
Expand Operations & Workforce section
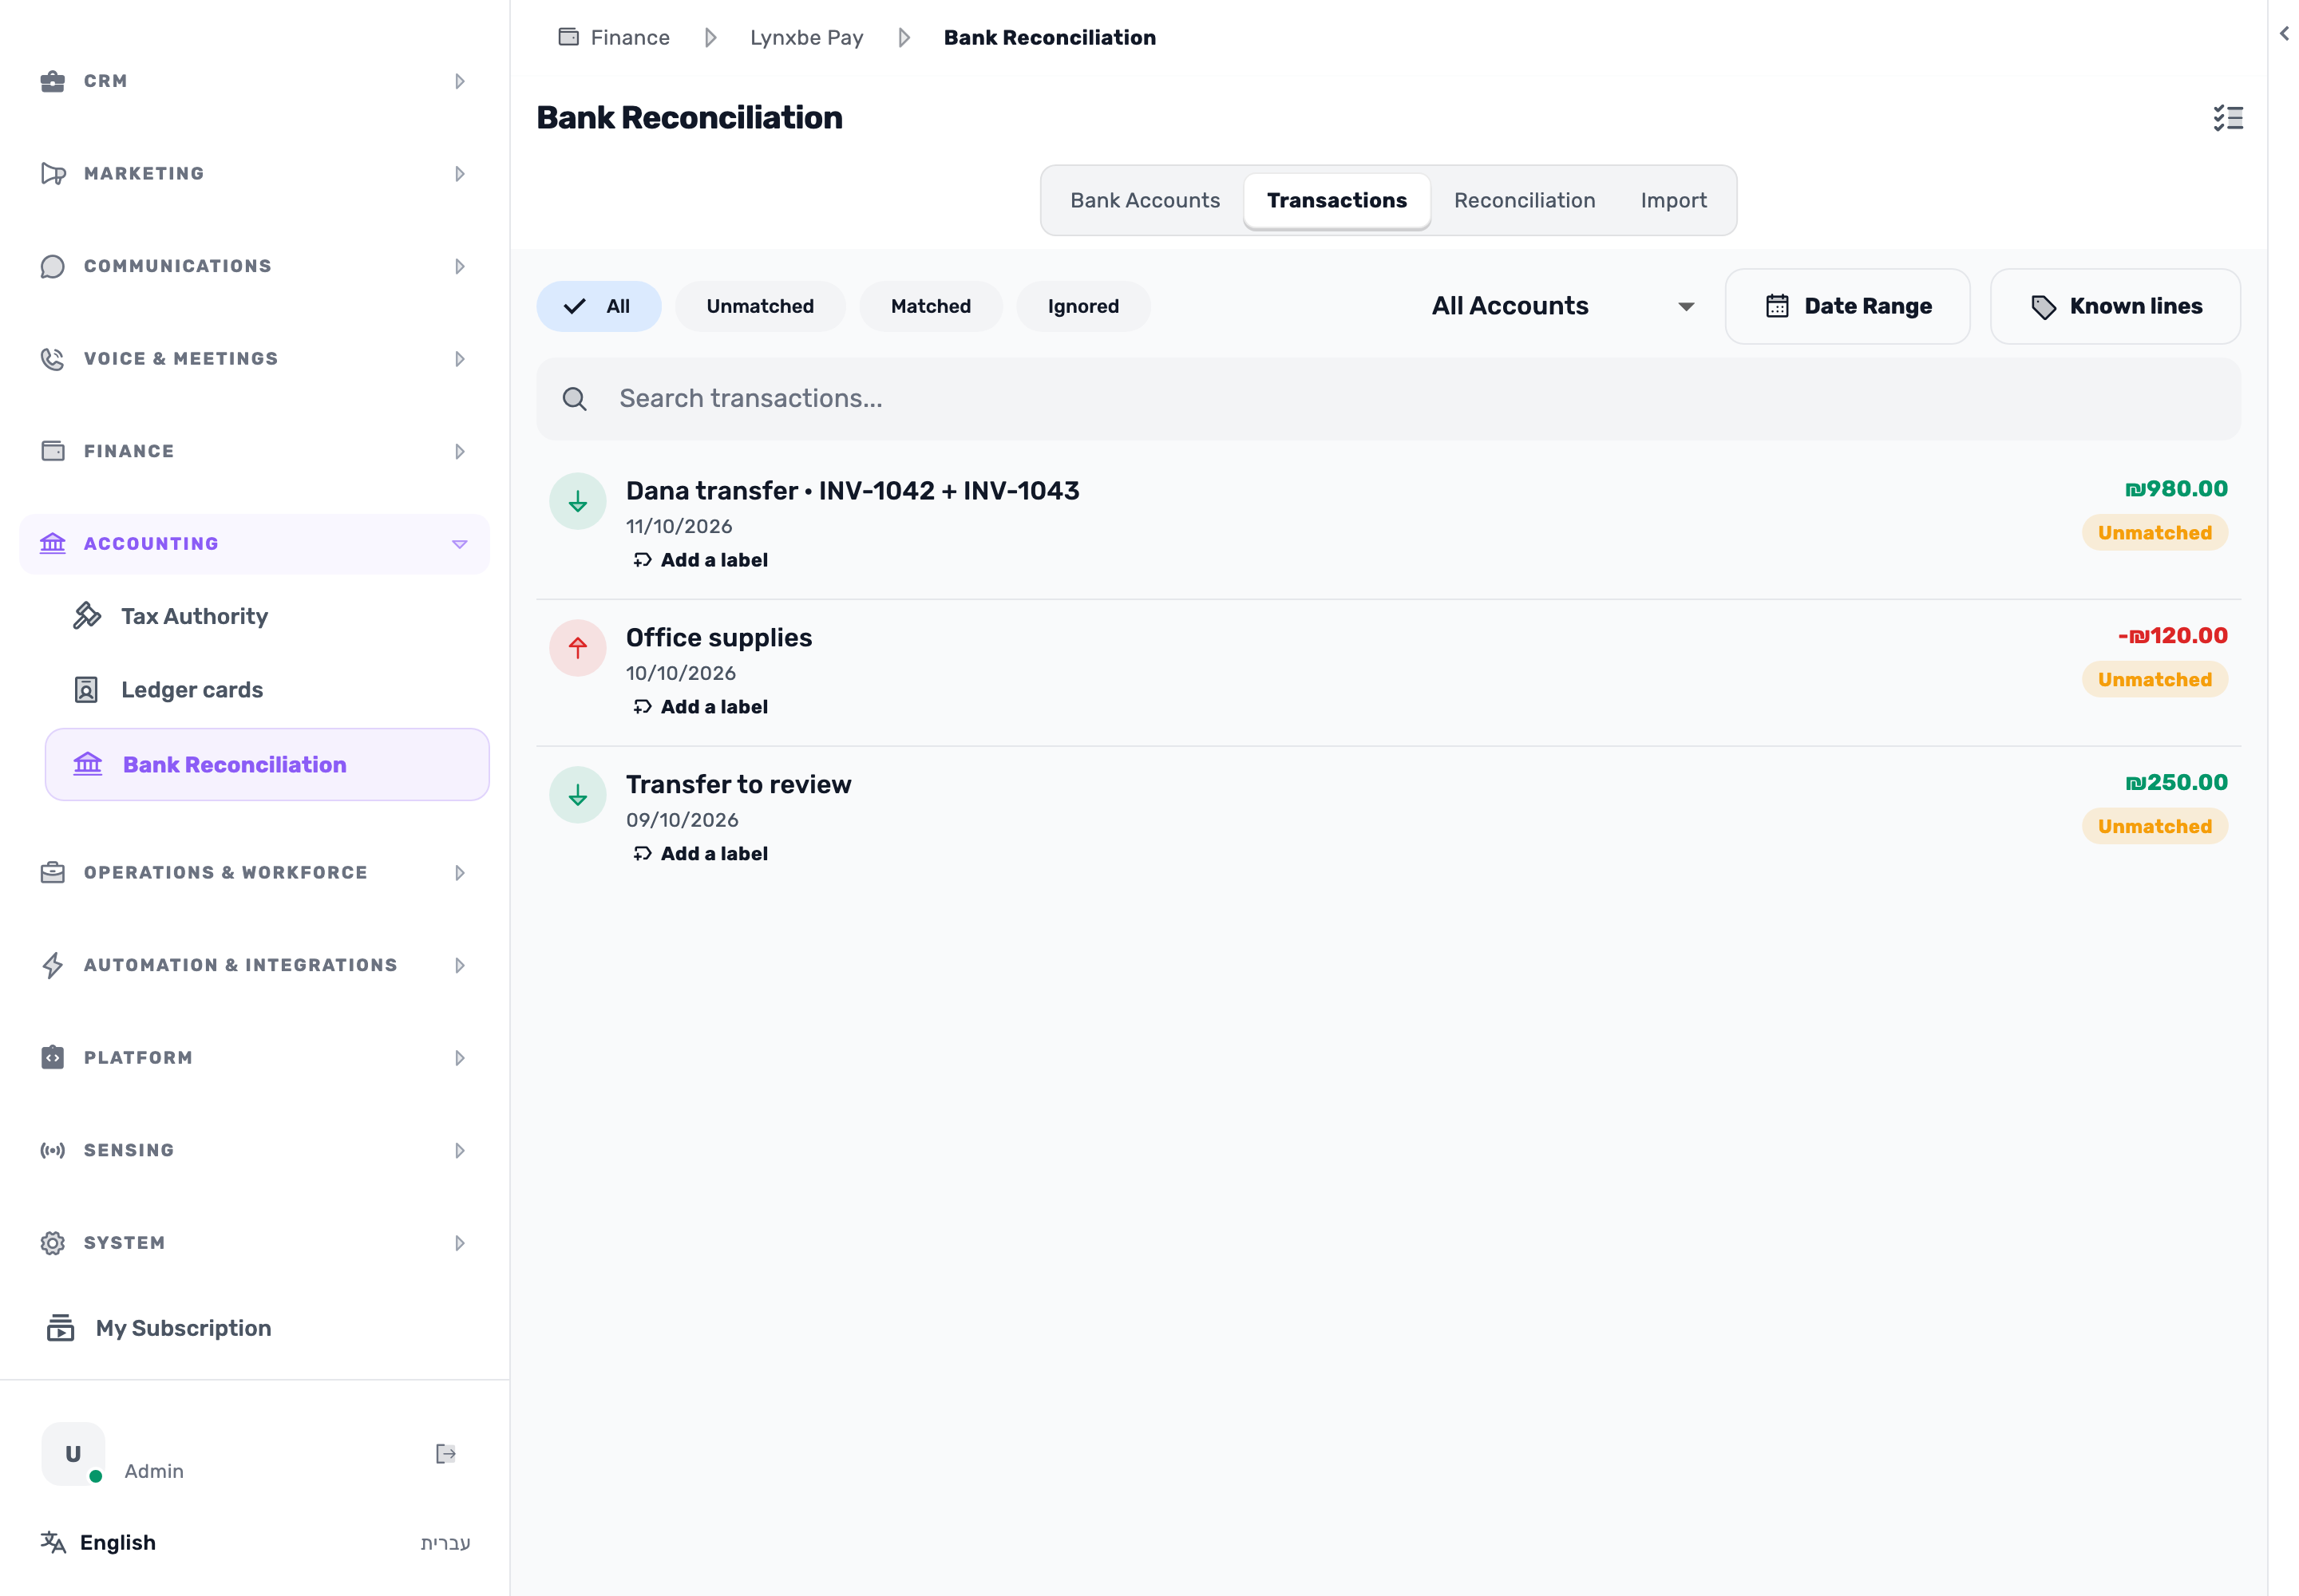tap(254, 873)
